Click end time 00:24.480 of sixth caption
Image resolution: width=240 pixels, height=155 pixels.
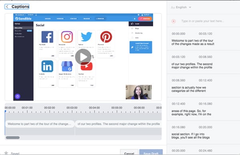click(x=206, y=151)
